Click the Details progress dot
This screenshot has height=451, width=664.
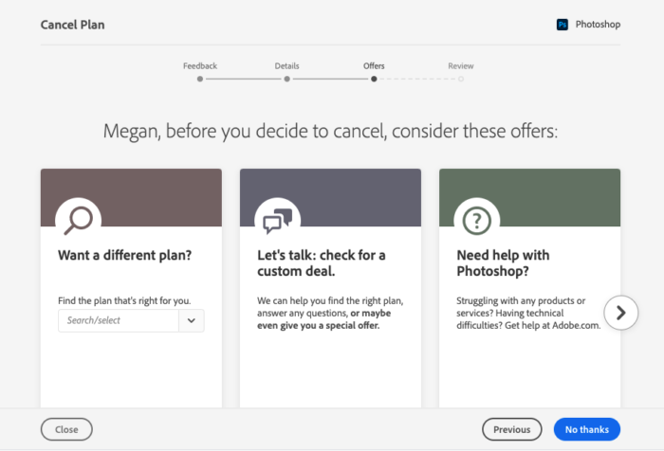(287, 79)
